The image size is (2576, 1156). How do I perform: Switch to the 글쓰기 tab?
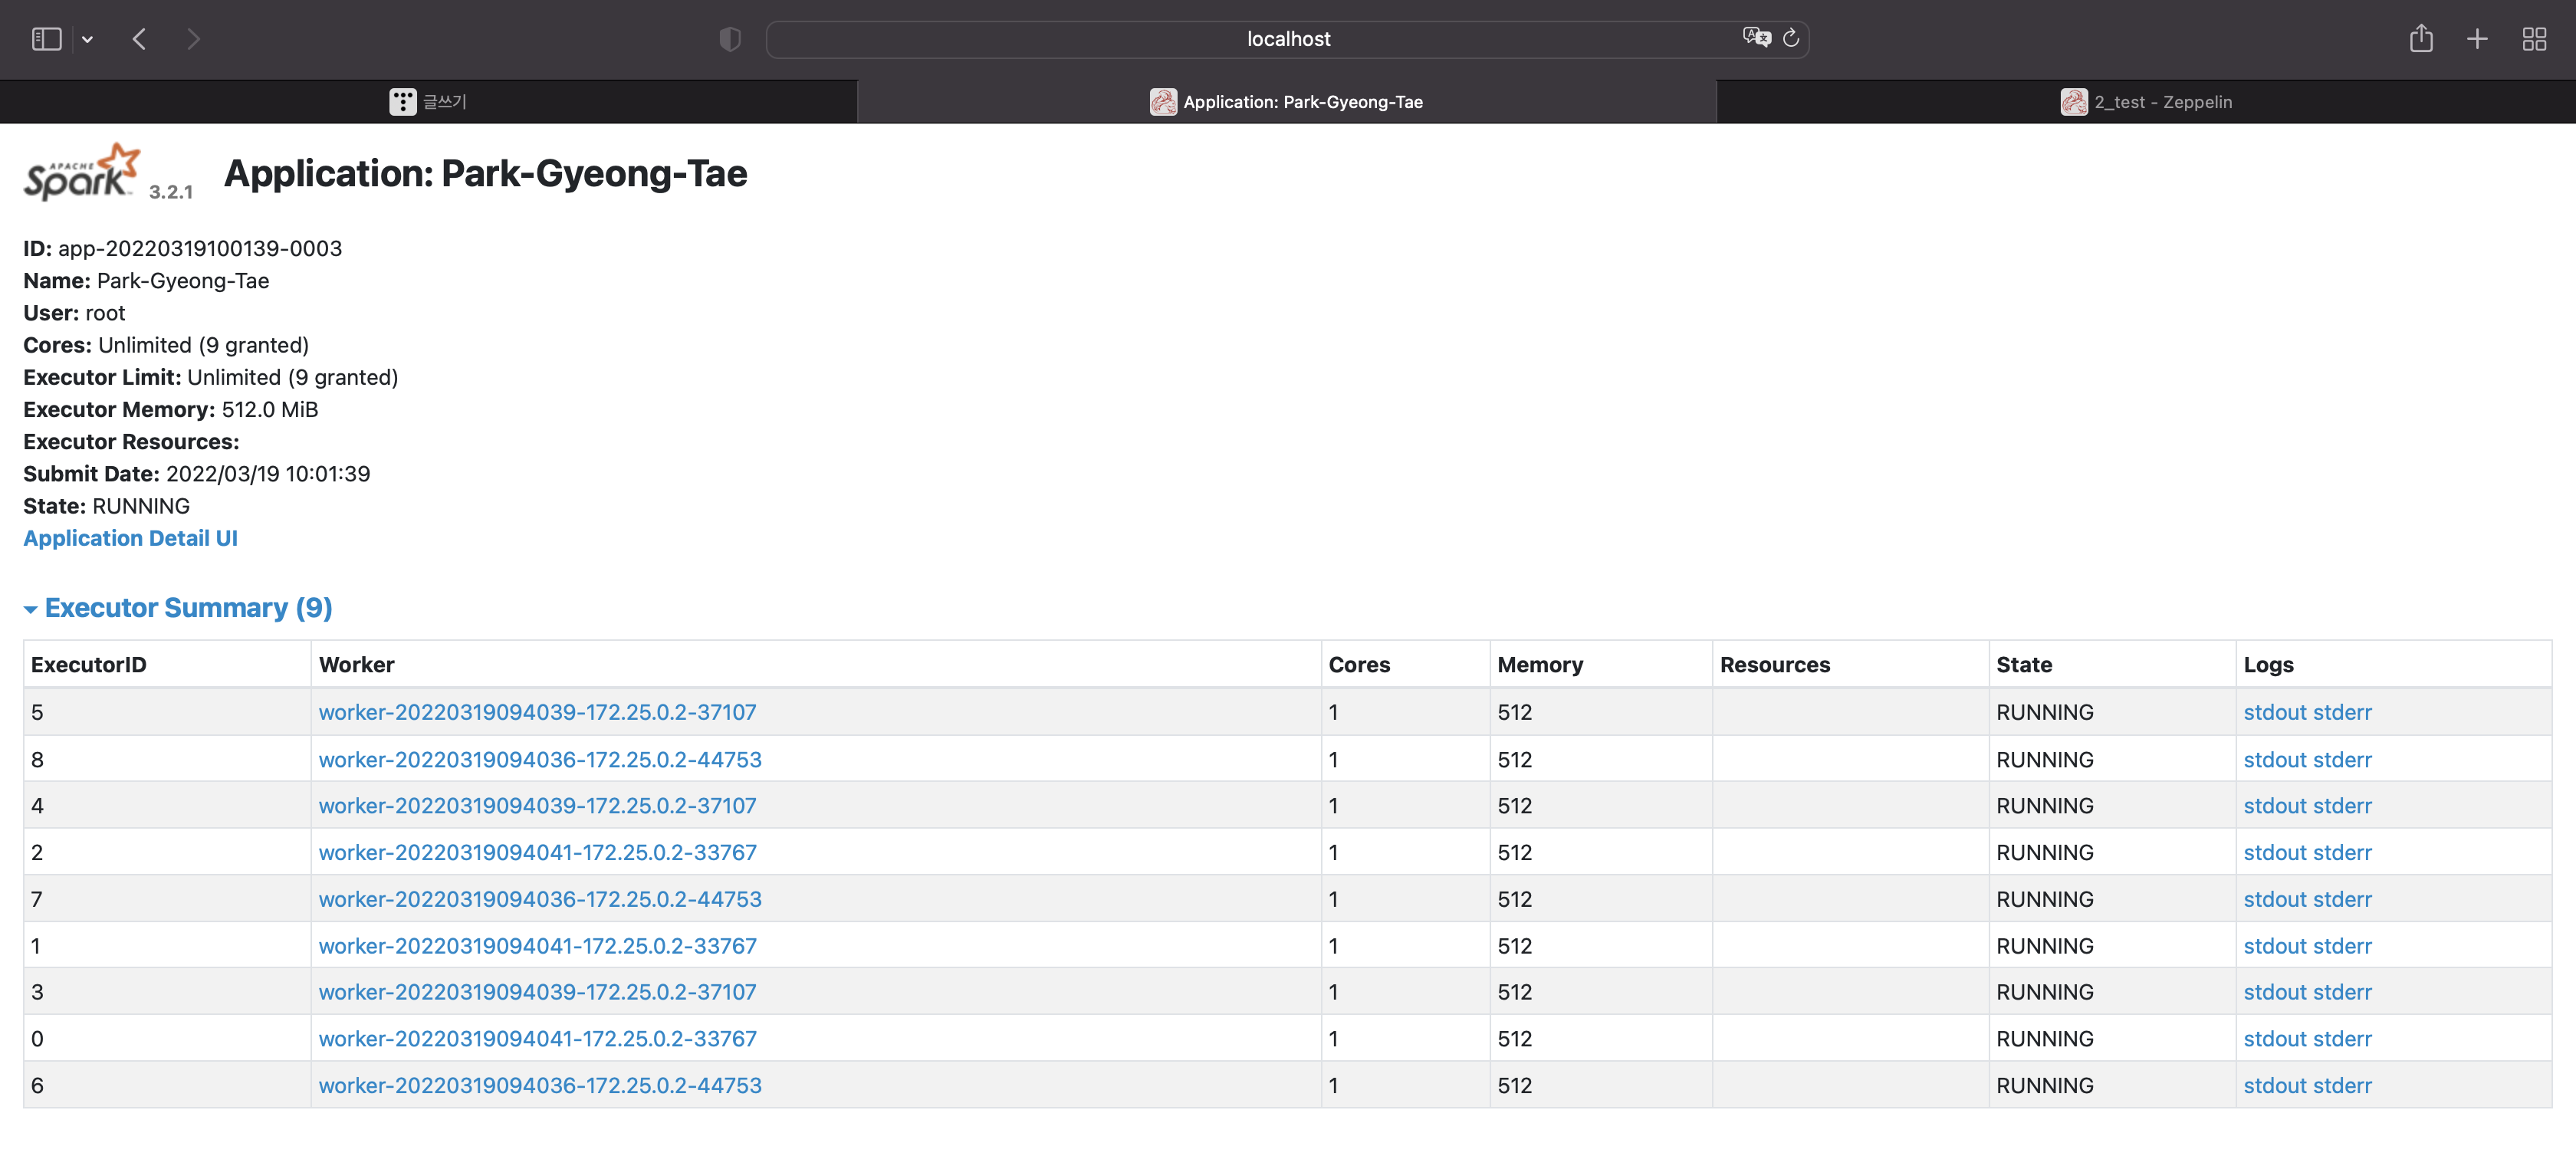point(429,101)
